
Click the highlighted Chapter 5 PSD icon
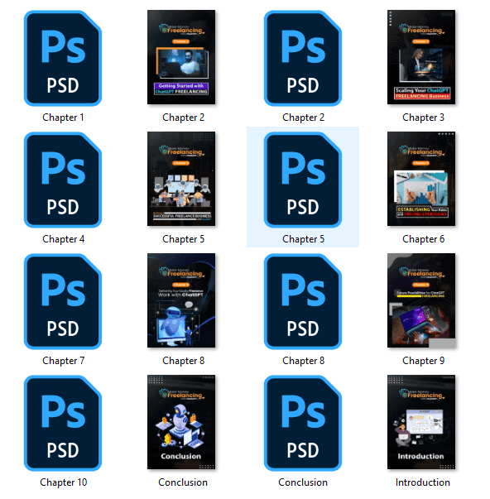[303, 180]
